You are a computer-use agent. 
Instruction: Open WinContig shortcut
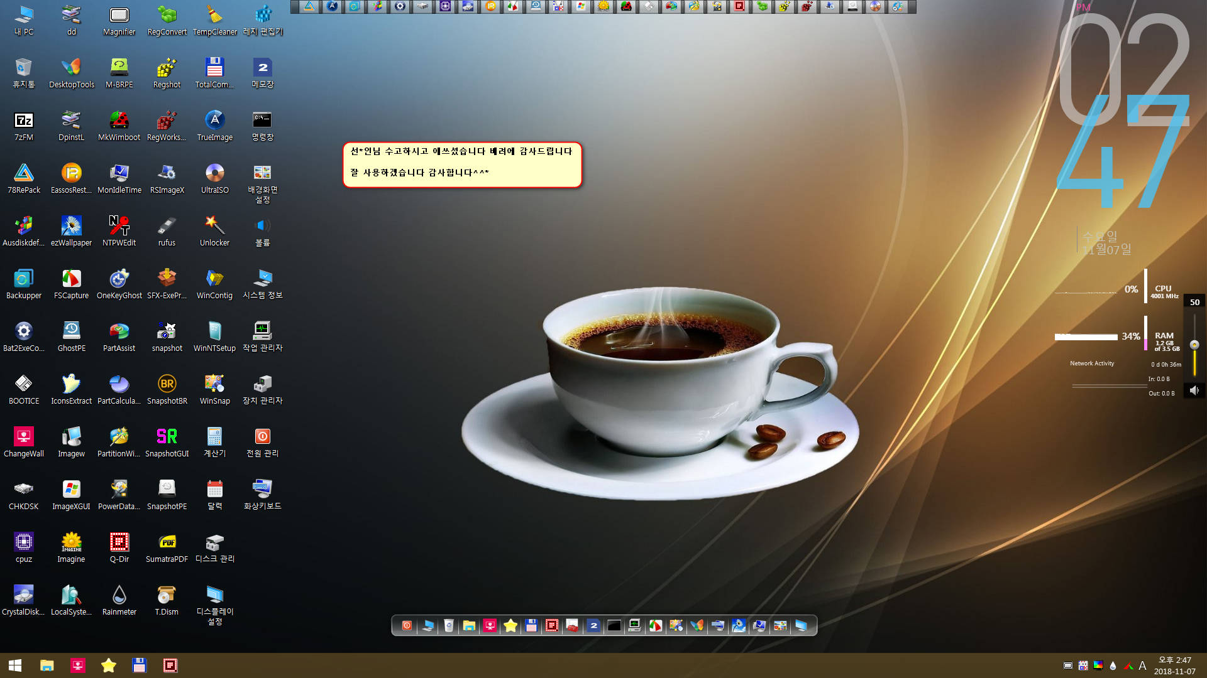click(x=215, y=283)
